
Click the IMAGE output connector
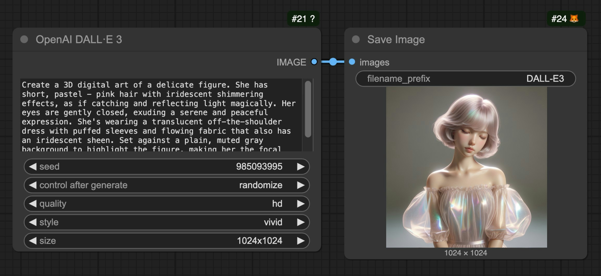tap(314, 62)
